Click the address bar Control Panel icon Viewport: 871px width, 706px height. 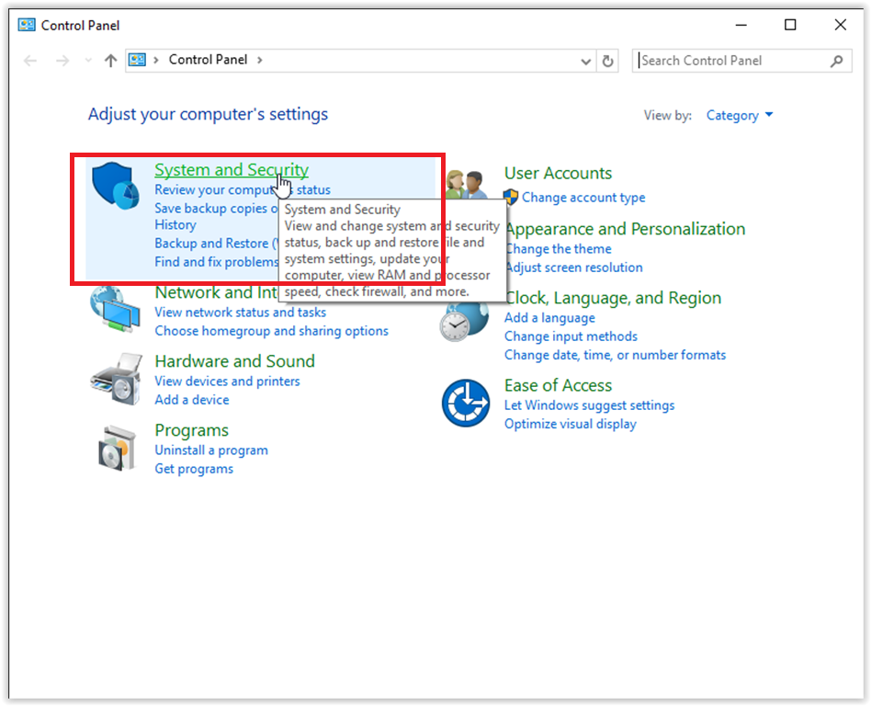tap(137, 60)
